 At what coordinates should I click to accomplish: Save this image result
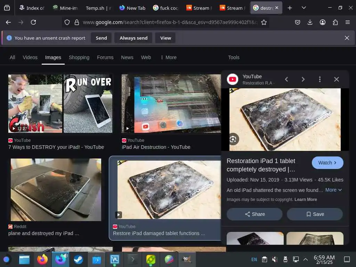point(315,214)
